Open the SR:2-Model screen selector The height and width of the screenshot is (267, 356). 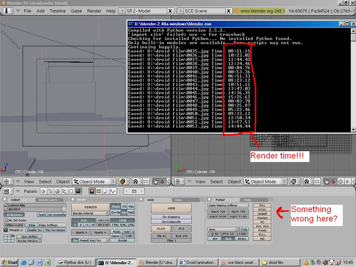tap(122, 11)
